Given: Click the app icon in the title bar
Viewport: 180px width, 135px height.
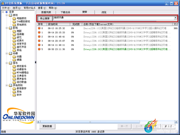Looking at the screenshot, I should click(3, 3).
